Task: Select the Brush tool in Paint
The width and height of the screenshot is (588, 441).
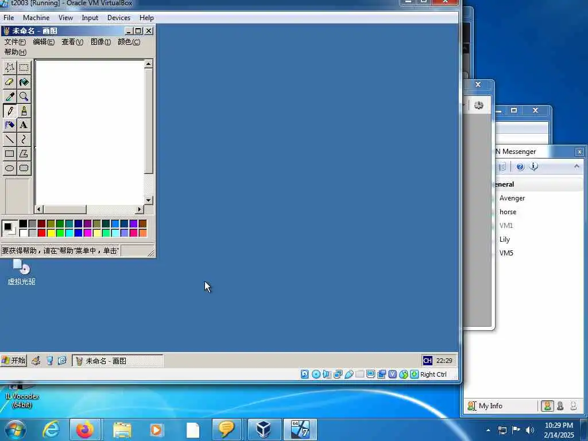Action: tap(24, 111)
